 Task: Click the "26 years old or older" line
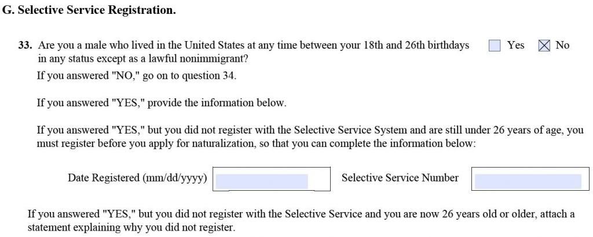(x=301, y=214)
